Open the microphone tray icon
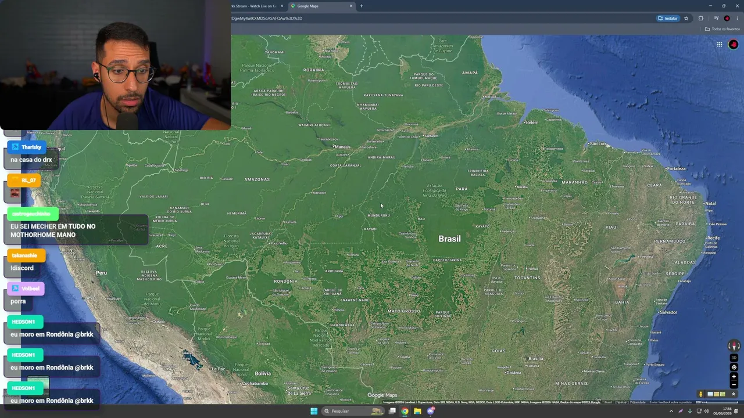Image resolution: width=744 pixels, height=418 pixels. pos(689,411)
